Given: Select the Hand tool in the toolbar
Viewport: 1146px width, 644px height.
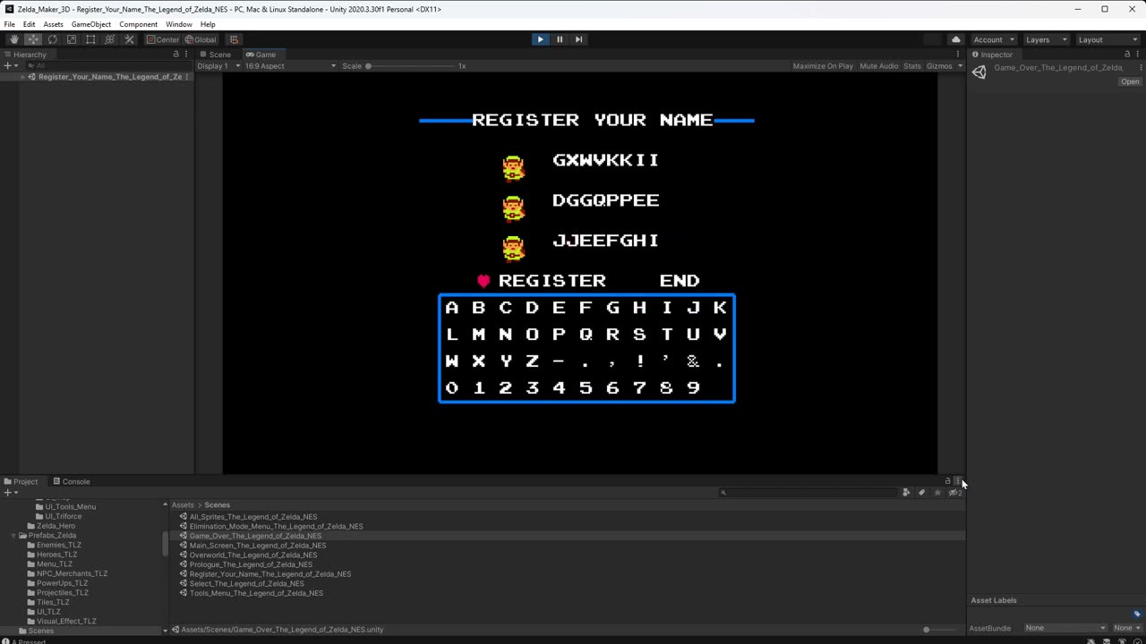Looking at the screenshot, I should click(x=13, y=39).
